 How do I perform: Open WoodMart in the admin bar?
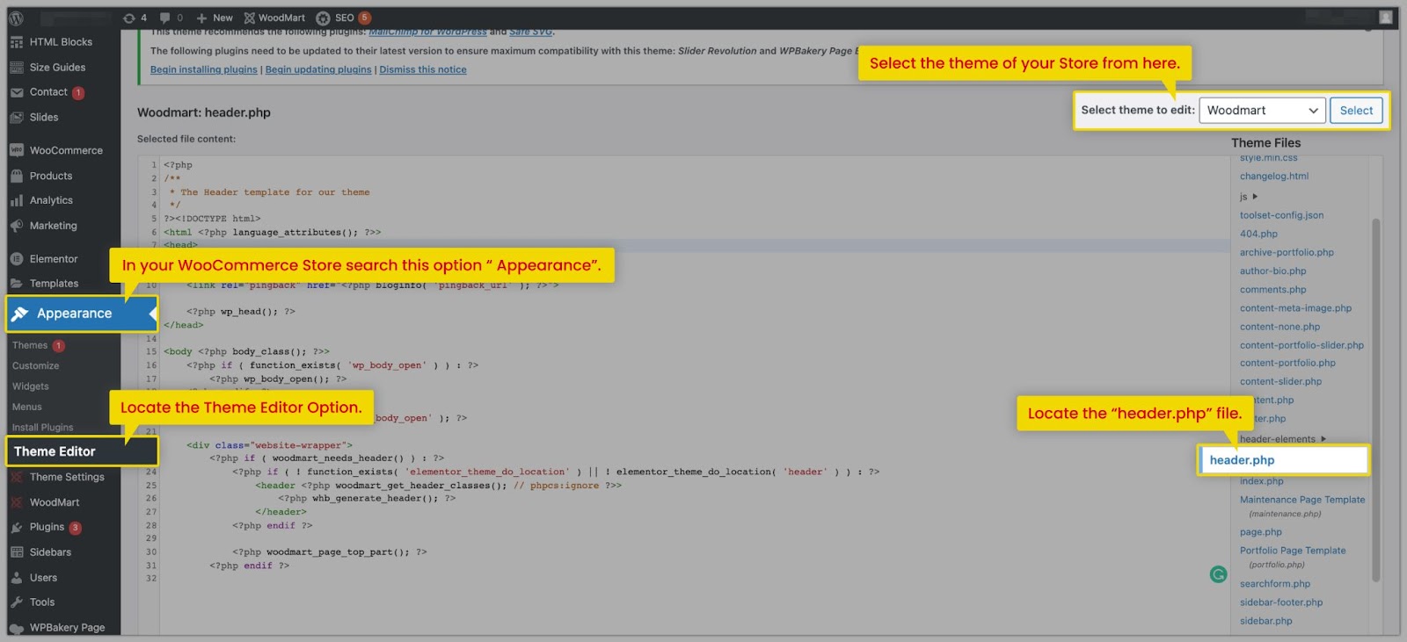coord(274,18)
